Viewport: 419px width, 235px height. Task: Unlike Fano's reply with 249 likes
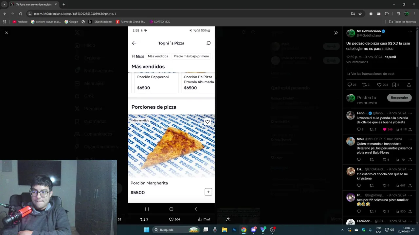[385, 130]
